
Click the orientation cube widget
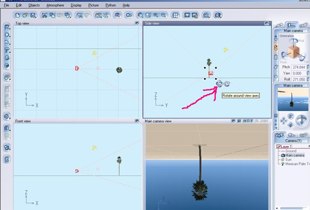pyautogui.click(x=293, y=51)
